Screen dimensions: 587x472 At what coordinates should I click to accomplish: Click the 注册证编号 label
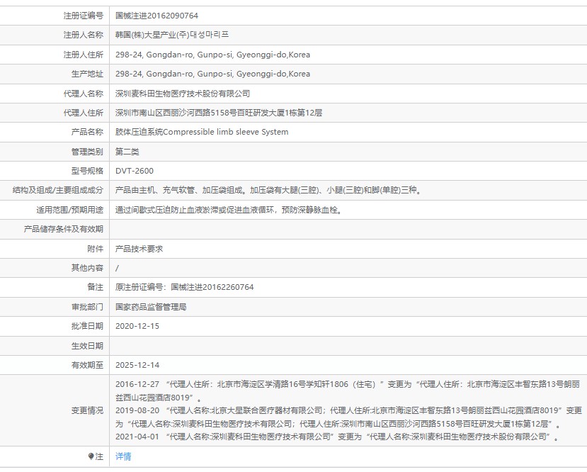(x=83, y=16)
